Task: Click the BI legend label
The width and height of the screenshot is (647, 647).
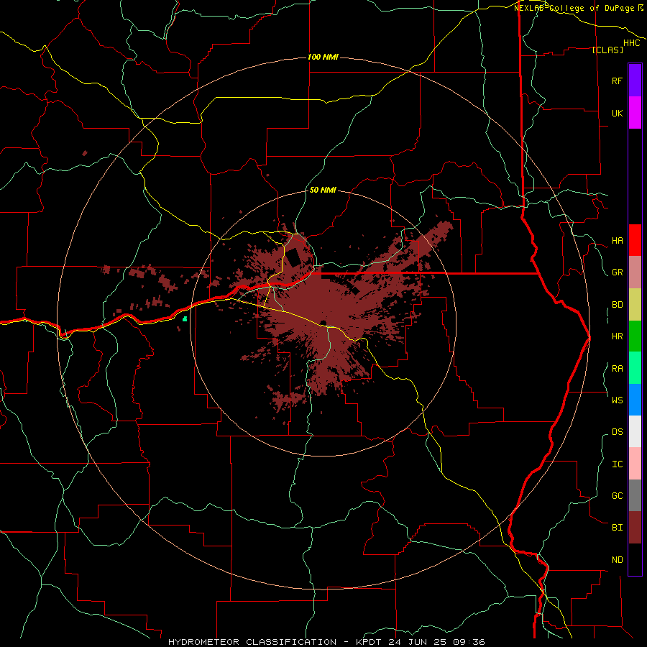Action: click(617, 528)
